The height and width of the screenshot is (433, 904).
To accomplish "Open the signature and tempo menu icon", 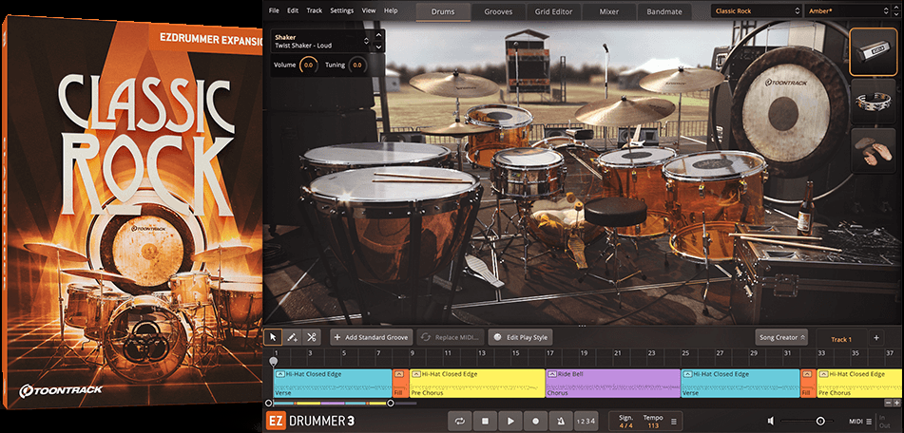I will tap(673, 422).
